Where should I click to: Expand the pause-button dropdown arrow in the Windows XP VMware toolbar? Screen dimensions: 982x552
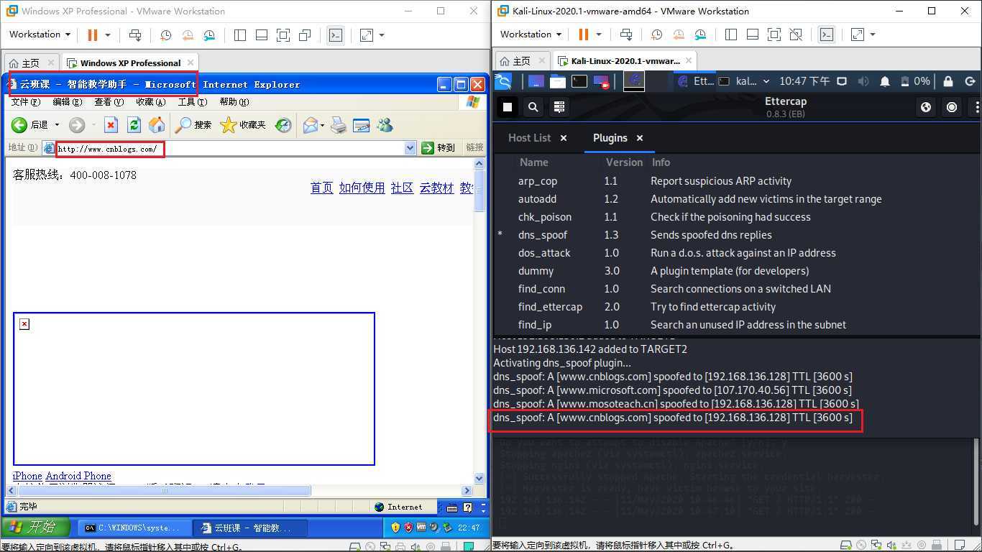pos(108,34)
